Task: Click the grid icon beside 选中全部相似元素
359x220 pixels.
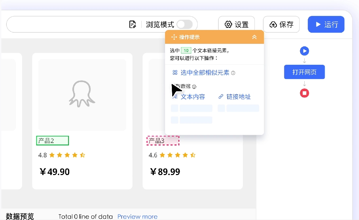Action: click(x=175, y=73)
